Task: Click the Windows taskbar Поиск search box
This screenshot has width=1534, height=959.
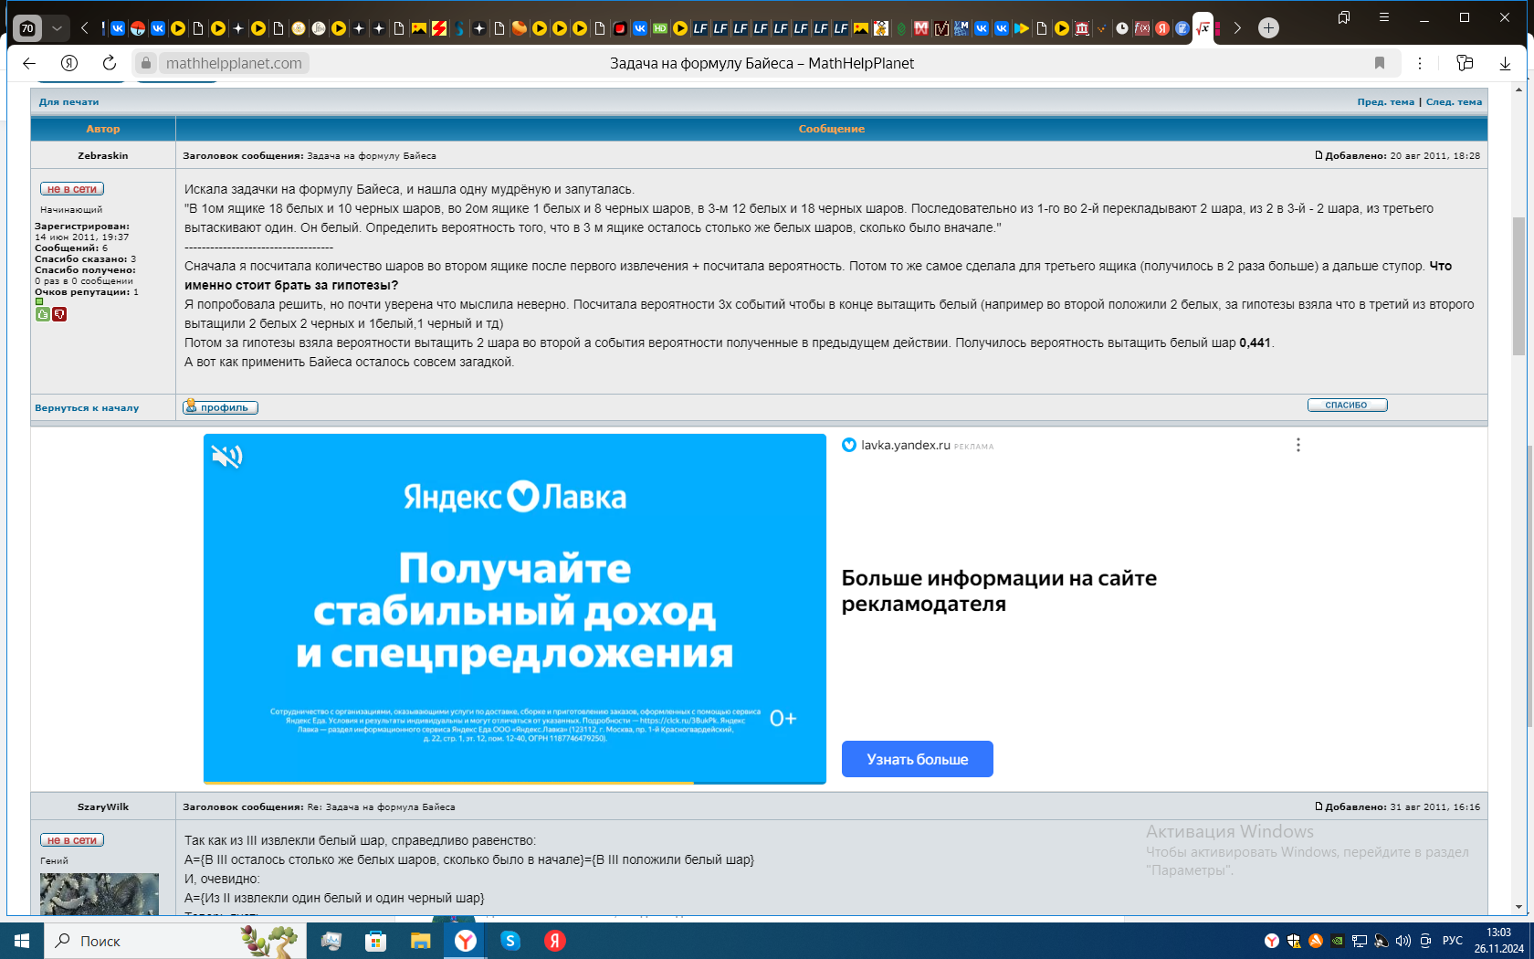Action: 173,941
